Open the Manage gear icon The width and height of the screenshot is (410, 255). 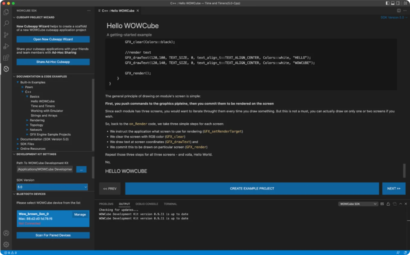click(6, 244)
